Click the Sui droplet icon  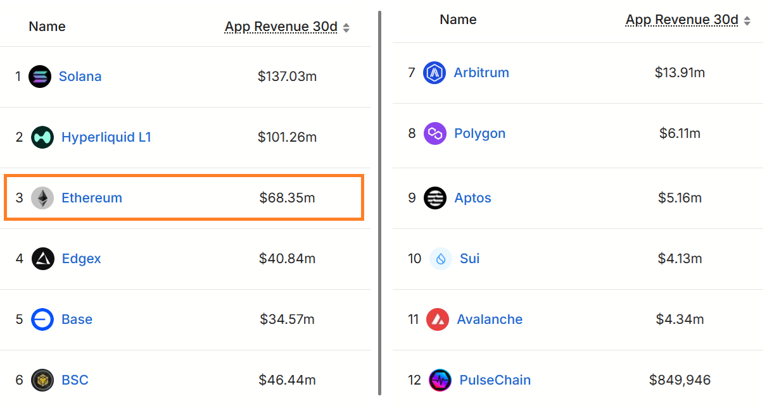coord(440,259)
